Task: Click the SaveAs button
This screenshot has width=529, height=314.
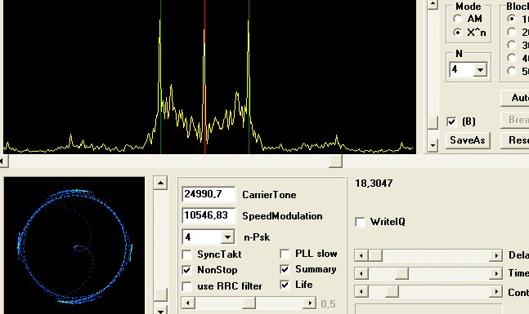Action: pos(468,140)
